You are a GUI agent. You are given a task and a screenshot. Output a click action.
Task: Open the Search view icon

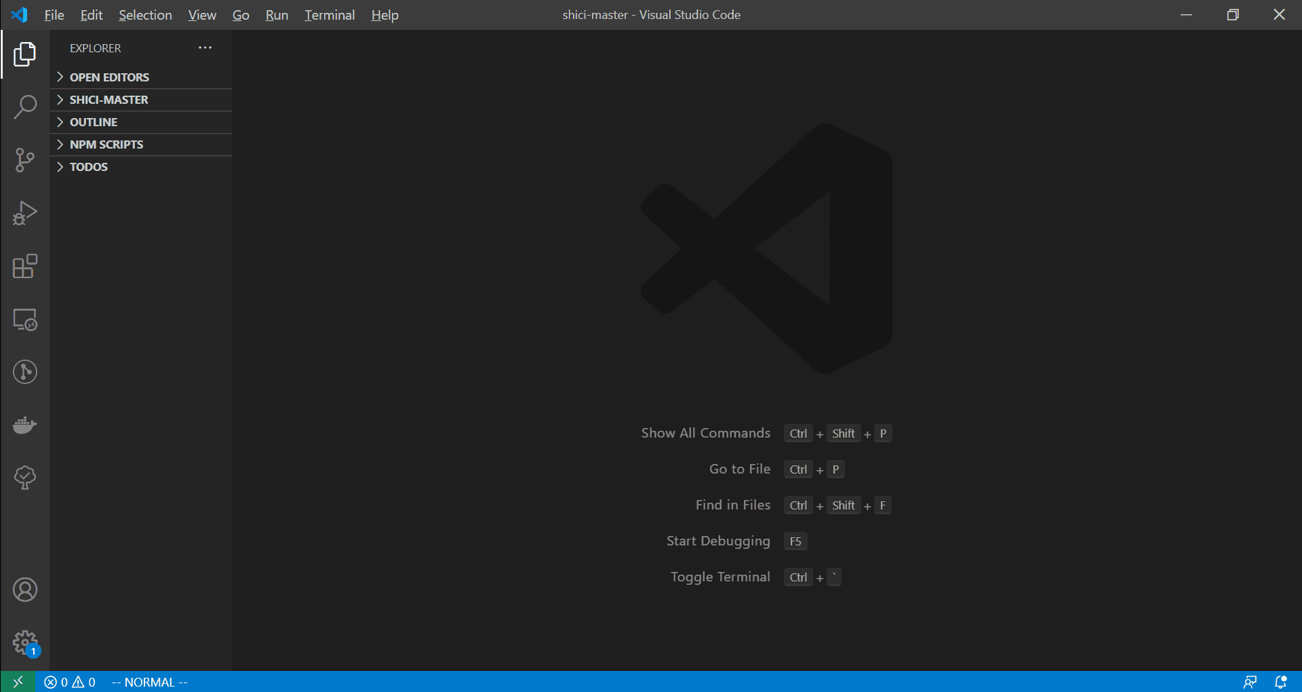coord(25,107)
